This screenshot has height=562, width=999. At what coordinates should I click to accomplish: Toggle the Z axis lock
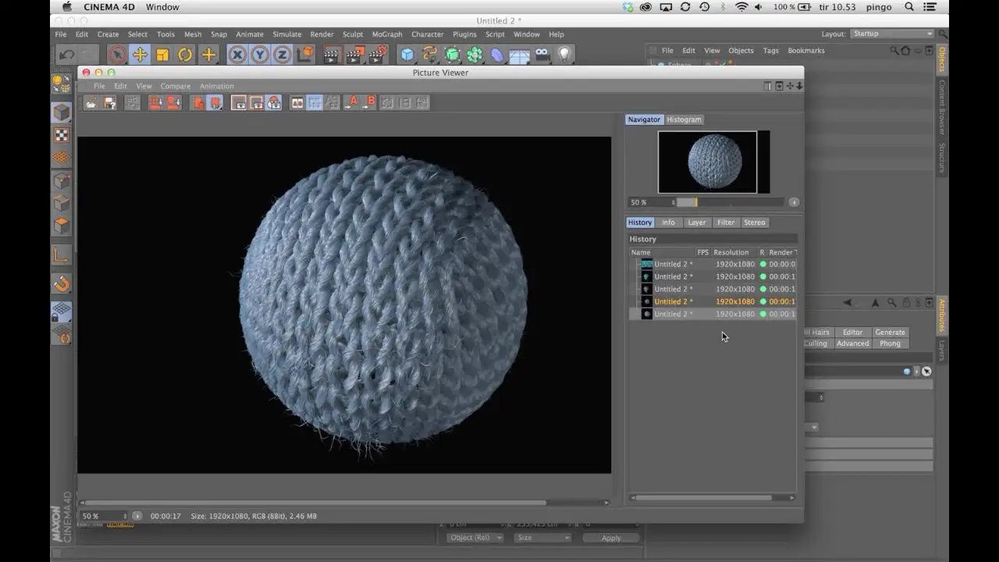click(282, 55)
